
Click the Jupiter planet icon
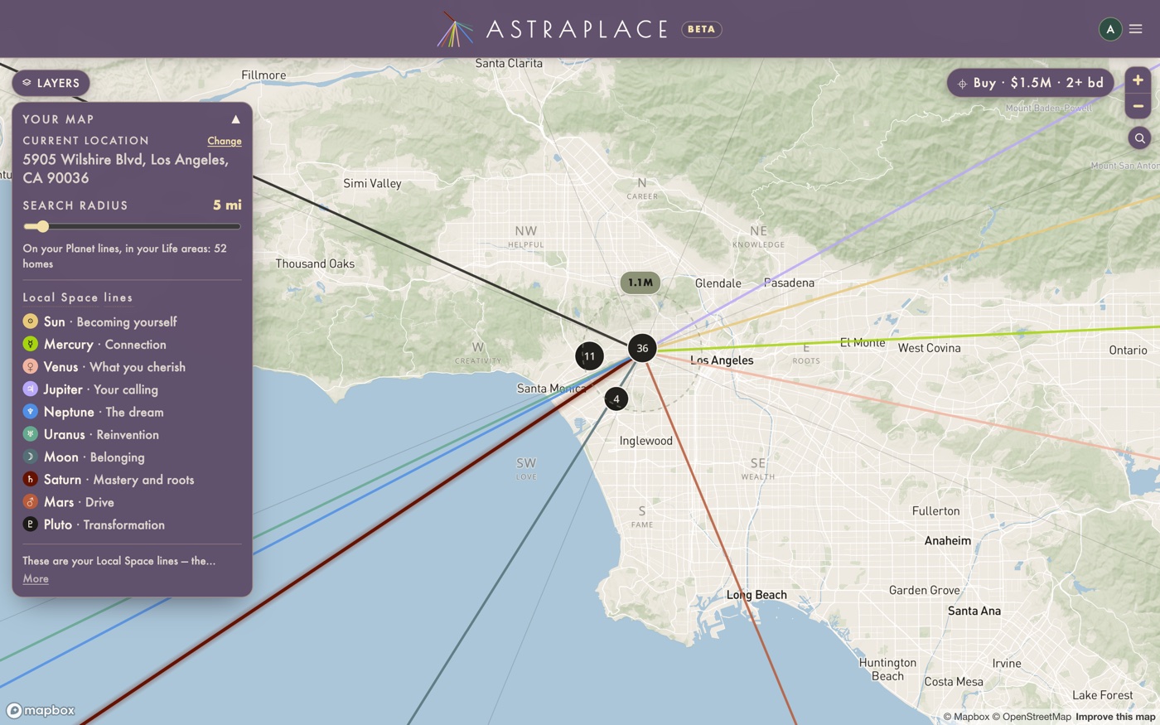point(30,389)
